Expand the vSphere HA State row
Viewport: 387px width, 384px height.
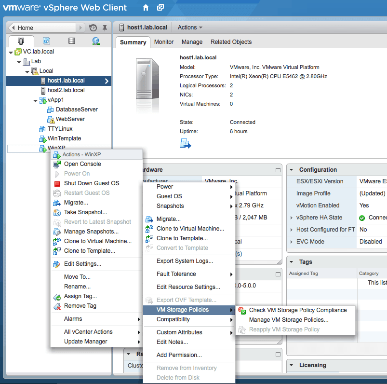coord(292,218)
